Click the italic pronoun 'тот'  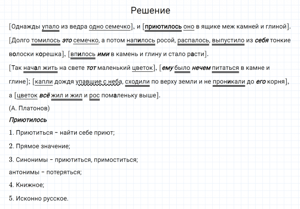[91, 68]
